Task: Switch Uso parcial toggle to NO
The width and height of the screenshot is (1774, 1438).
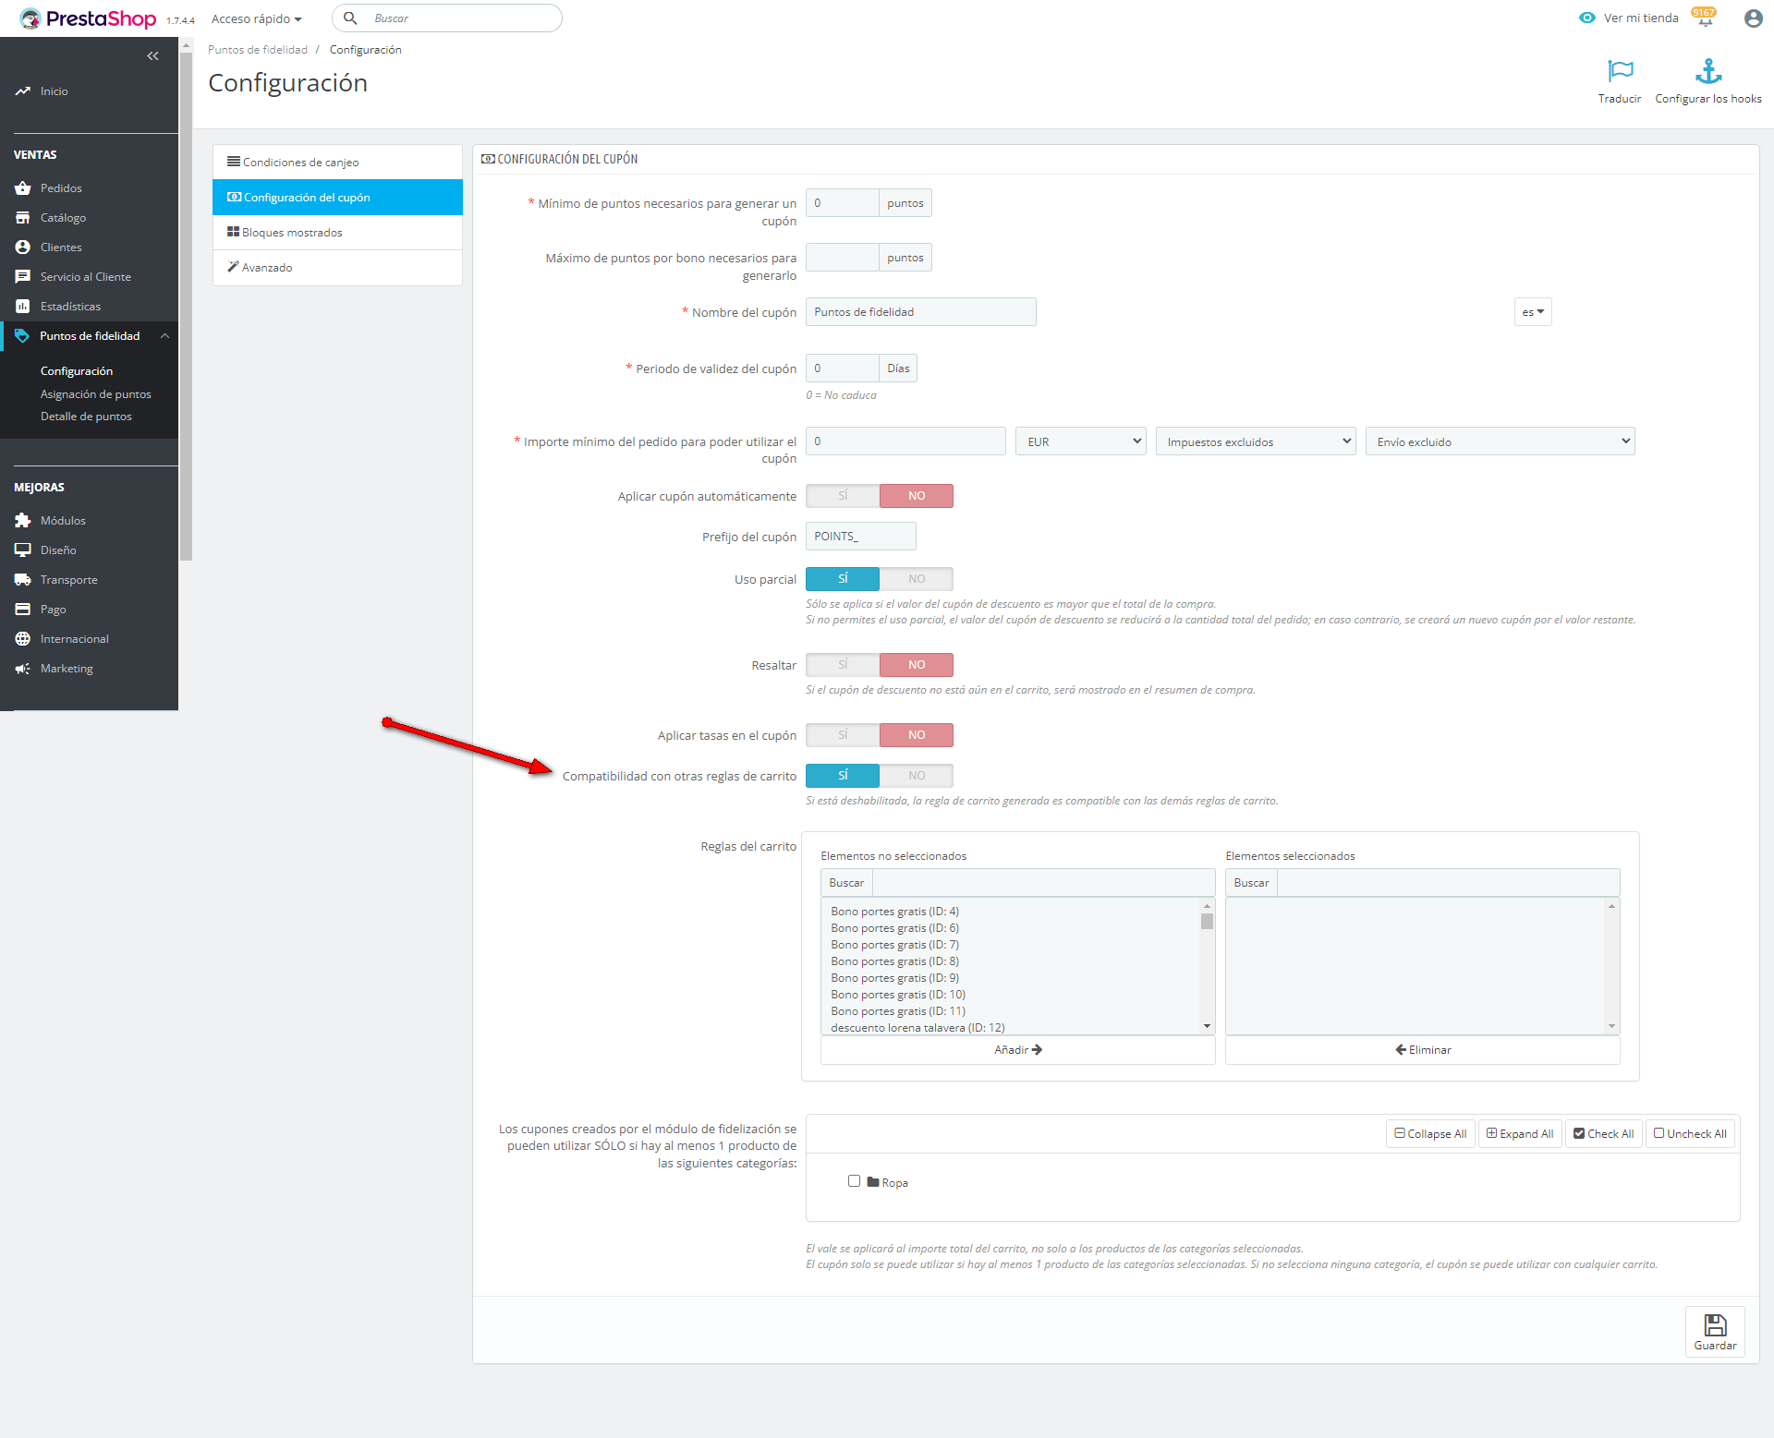Action: pos(916,579)
